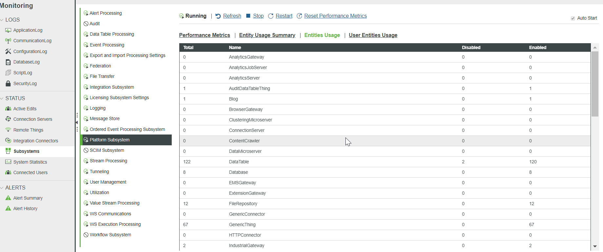Select Event Processing subsystem
Image resolution: width=603 pixels, height=252 pixels.
107,45
